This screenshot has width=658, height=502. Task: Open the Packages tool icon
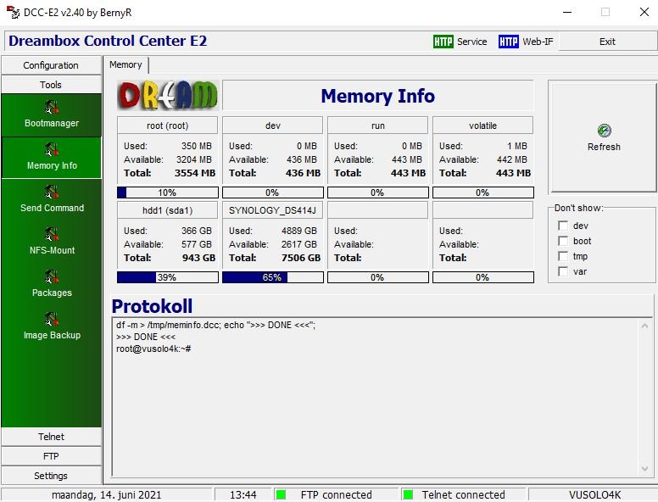(x=51, y=277)
